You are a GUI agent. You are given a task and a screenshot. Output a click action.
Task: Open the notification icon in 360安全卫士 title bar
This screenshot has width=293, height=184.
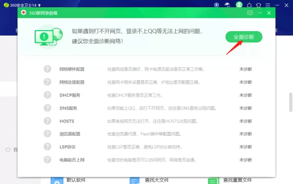(249, 5)
